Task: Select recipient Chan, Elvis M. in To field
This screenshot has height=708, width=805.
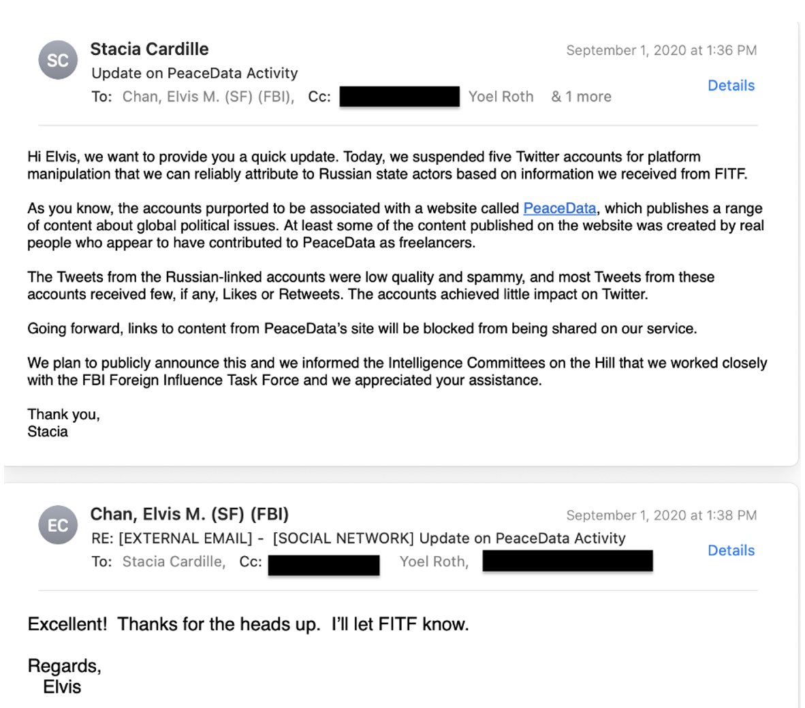Action: coord(208,97)
